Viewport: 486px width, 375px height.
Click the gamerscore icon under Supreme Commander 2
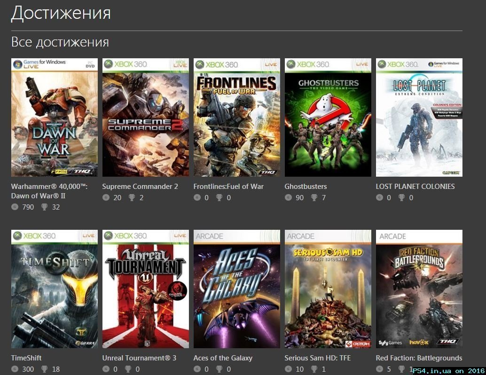(x=106, y=197)
